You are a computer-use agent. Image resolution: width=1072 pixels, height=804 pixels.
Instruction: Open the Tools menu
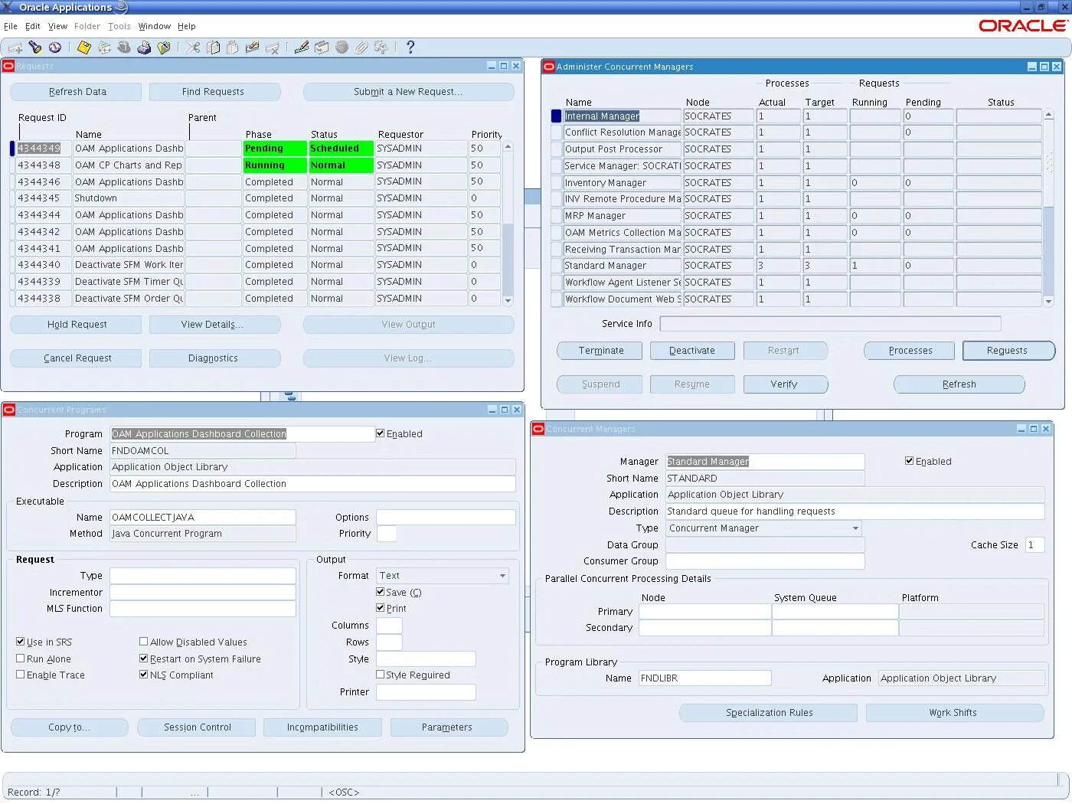tap(119, 26)
